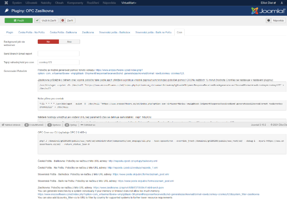Switch to Slovenská pošta - Balíkobox tab
Viewport: 287px width, 212px height.
(x=114, y=32)
